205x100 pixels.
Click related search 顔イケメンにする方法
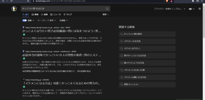tap(147, 63)
